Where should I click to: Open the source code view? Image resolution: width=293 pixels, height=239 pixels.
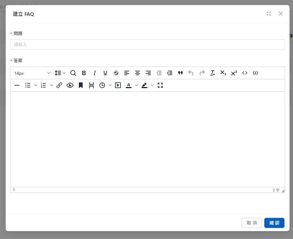click(245, 73)
